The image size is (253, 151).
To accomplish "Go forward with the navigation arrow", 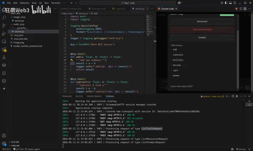I will click(76, 3).
